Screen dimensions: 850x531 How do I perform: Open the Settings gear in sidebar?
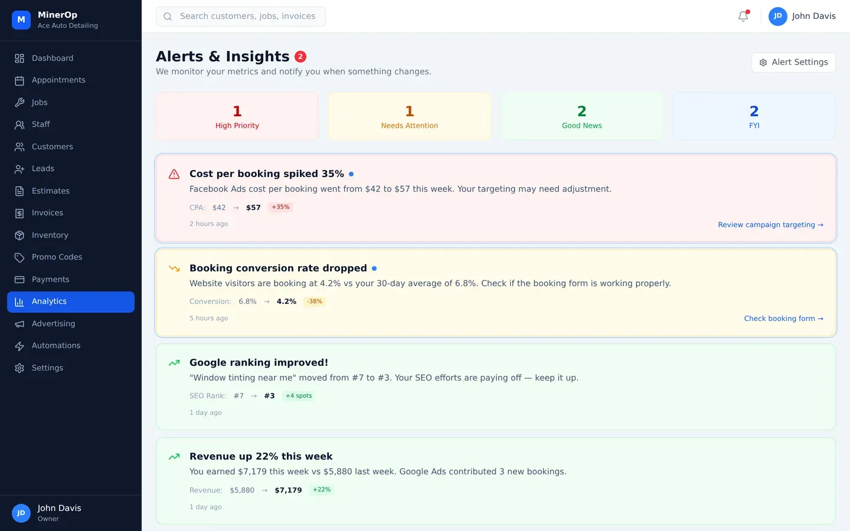tap(19, 368)
